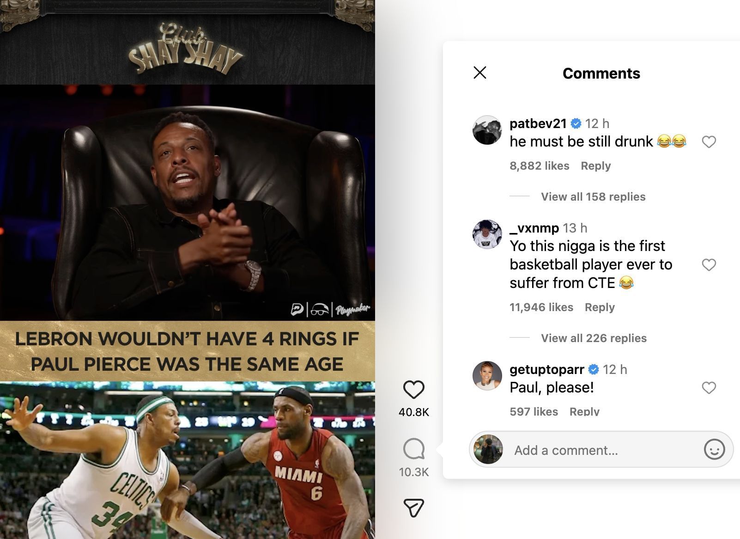Like the post with the heart icon
The width and height of the screenshot is (740, 539).
(413, 390)
